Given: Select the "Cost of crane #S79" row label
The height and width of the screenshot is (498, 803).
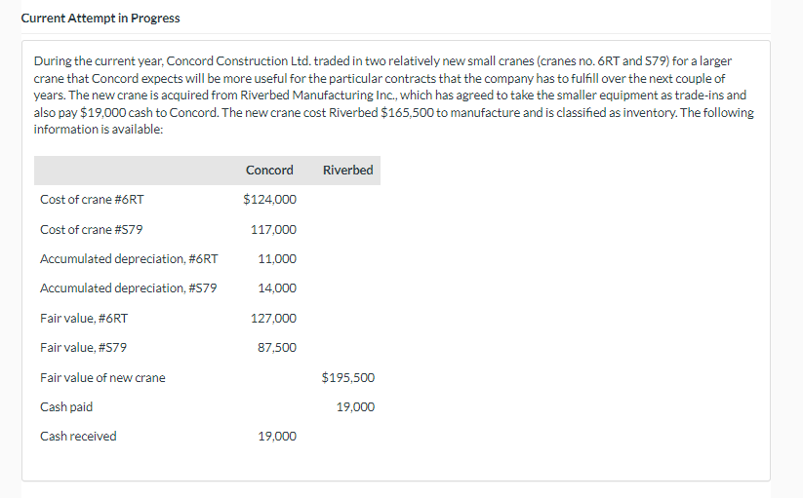Looking at the screenshot, I should (x=91, y=230).
